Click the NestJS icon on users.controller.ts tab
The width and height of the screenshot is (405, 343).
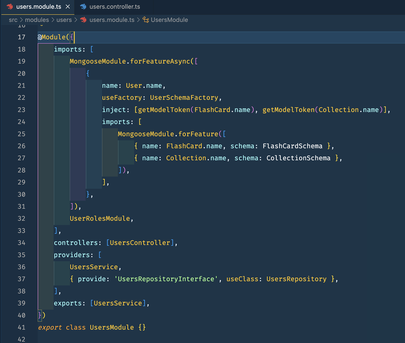[x=83, y=6]
